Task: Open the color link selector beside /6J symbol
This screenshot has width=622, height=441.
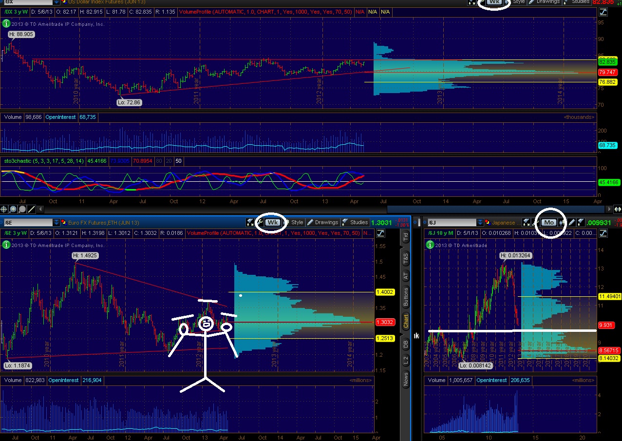Action: pos(488,222)
